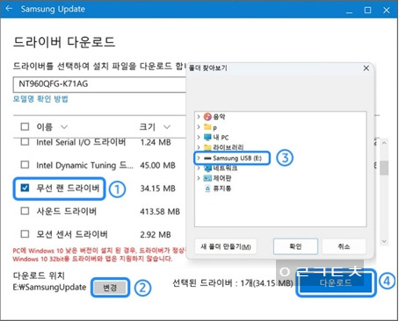Expand the 'p' folder tree node
The image size is (399, 321).
coord(199,127)
